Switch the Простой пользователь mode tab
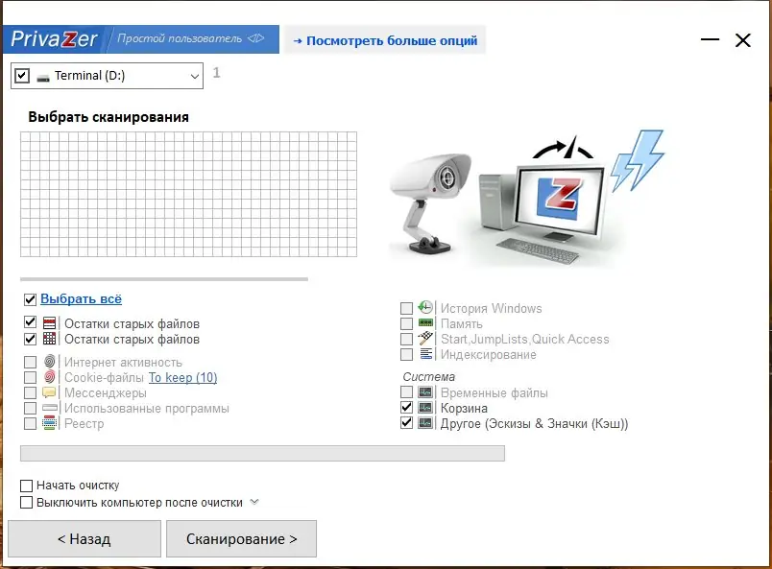 (192, 38)
